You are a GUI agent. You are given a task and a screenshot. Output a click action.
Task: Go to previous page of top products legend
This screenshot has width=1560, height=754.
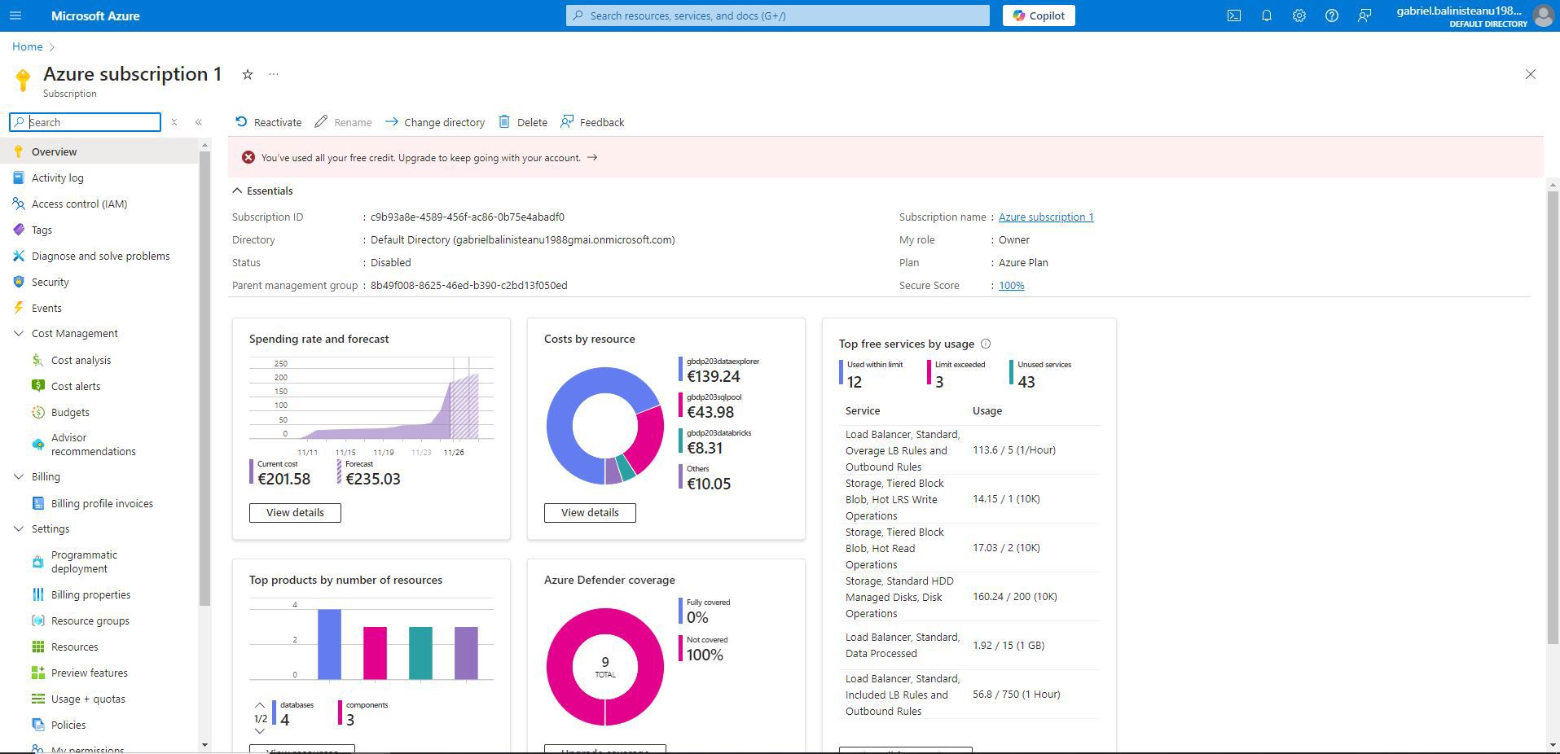(x=260, y=705)
